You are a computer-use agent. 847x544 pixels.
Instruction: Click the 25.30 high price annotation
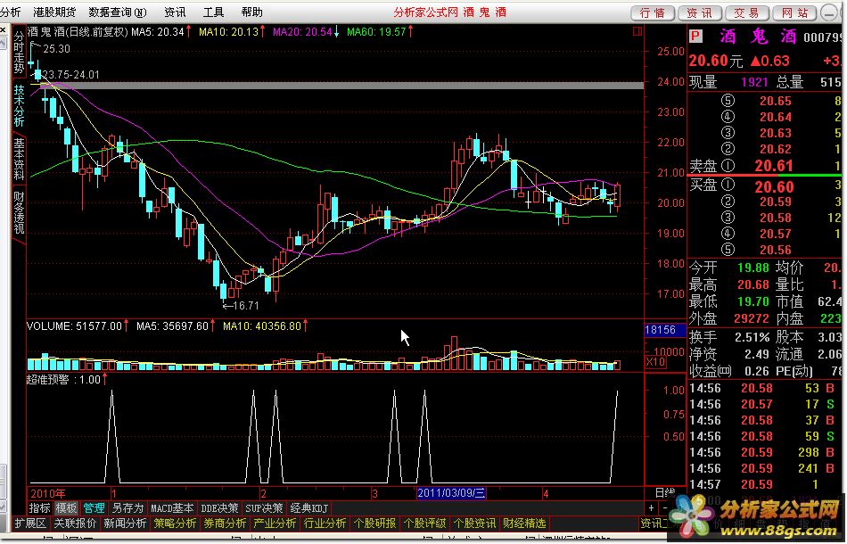pyautogui.click(x=56, y=49)
